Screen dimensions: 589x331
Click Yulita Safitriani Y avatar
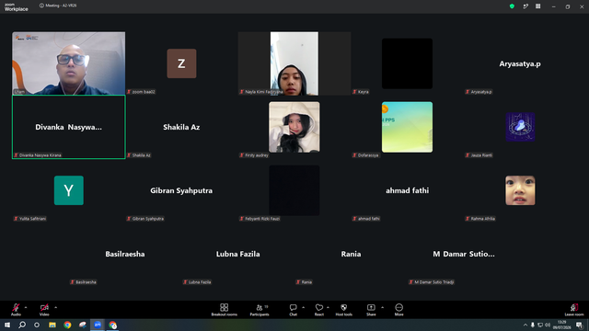(69, 190)
